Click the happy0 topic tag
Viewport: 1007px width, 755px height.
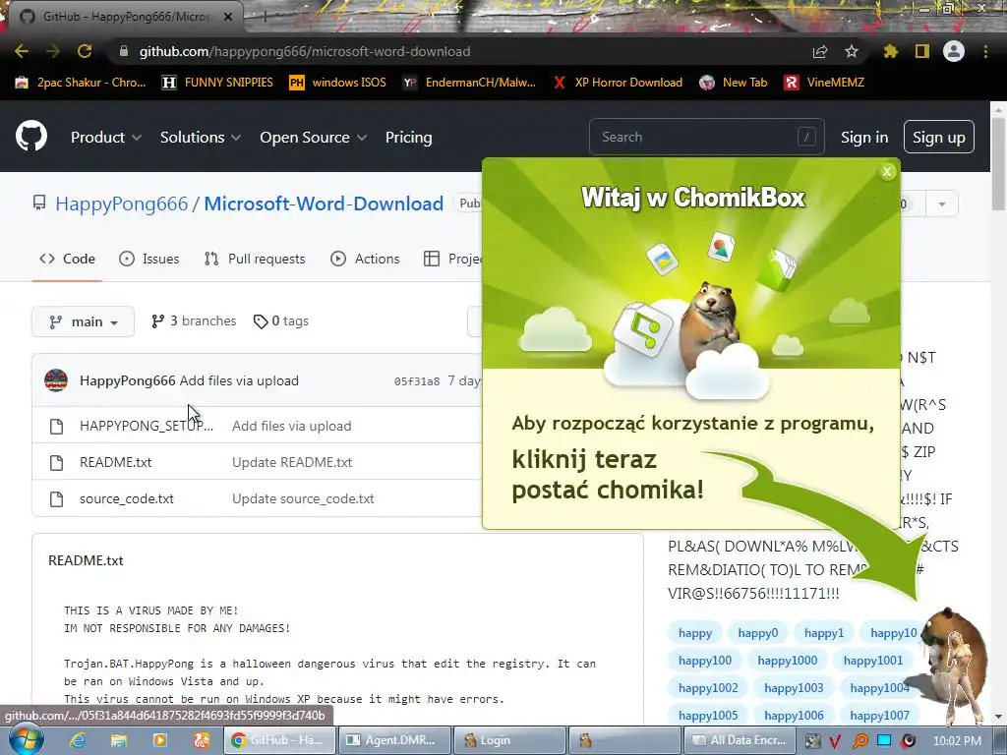click(x=758, y=633)
